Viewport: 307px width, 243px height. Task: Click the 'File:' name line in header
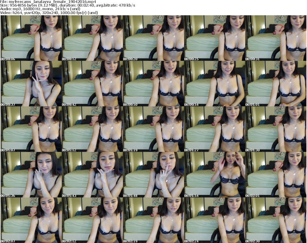48,2
